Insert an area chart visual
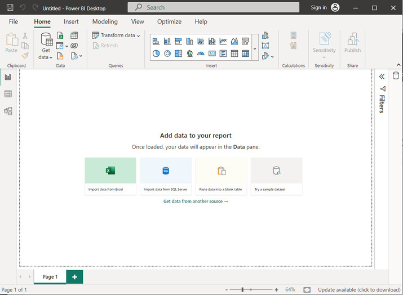The image size is (403, 295). click(234, 41)
